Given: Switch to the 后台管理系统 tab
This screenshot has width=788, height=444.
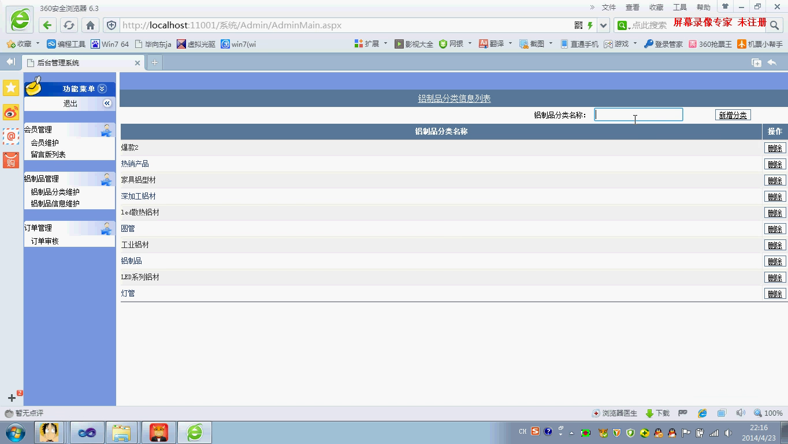Looking at the screenshot, I should click(x=81, y=62).
